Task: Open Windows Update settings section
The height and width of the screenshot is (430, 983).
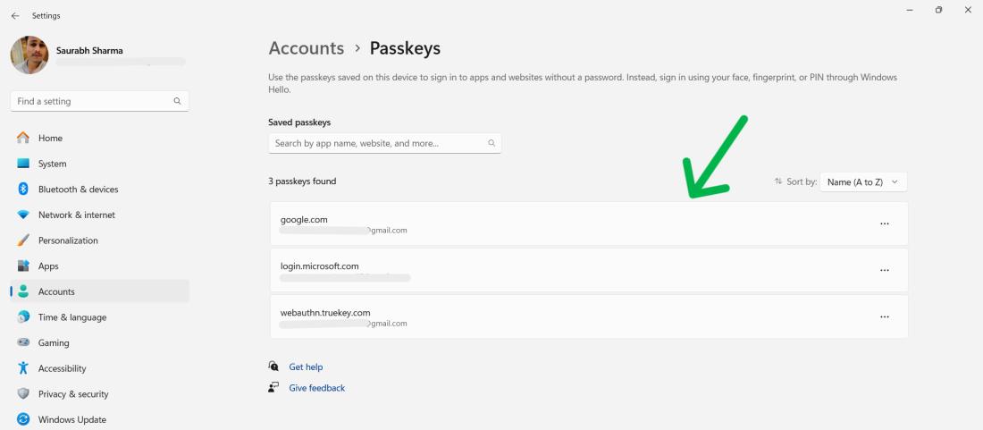Action: [71, 420]
